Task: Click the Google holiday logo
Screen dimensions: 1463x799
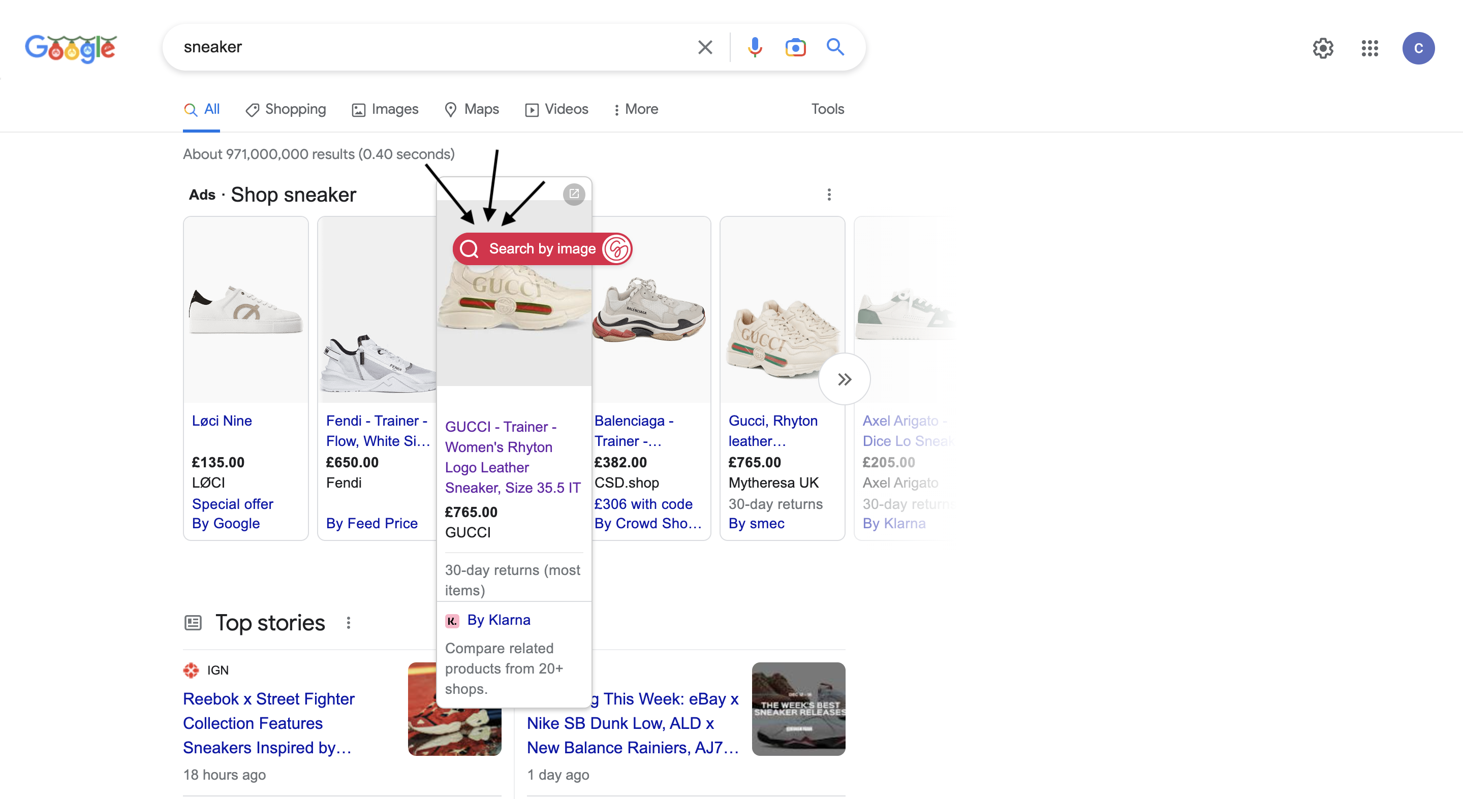Action: coord(71,48)
